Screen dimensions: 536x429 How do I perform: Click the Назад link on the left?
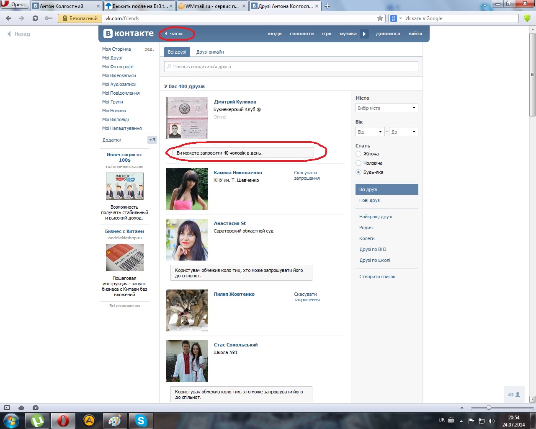click(19, 34)
